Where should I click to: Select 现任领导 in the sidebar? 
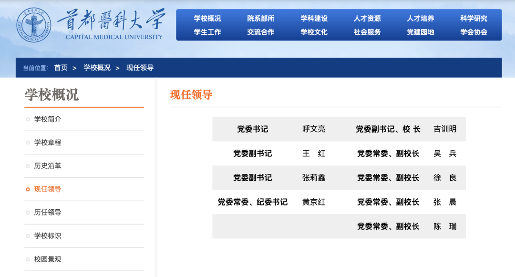pyautogui.click(x=48, y=189)
